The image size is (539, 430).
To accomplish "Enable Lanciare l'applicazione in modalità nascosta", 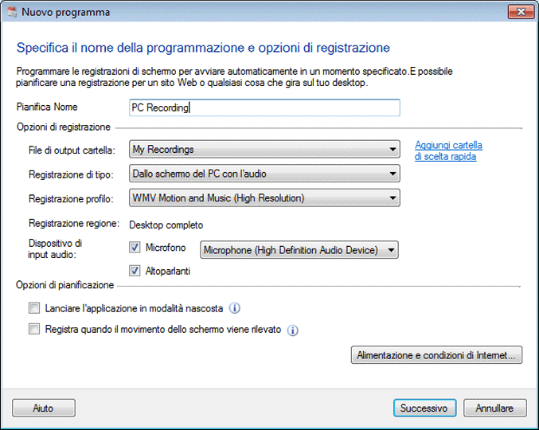I will coord(34,308).
